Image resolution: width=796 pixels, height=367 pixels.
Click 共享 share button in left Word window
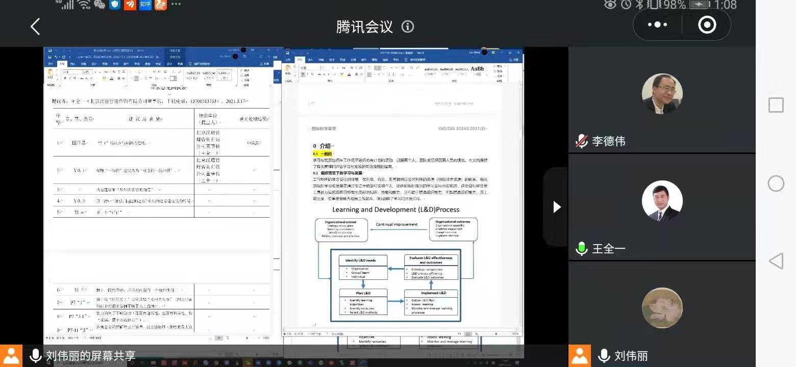pos(265,64)
